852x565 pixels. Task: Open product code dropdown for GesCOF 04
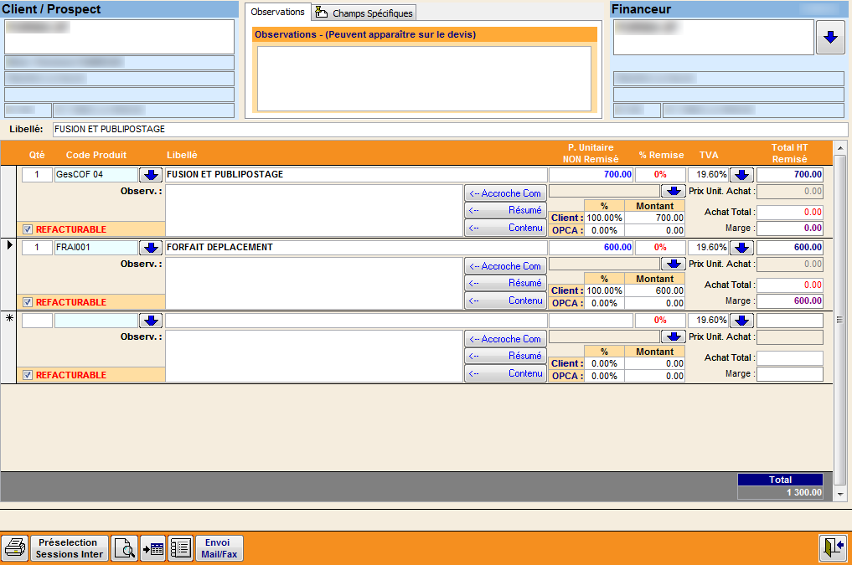point(151,175)
